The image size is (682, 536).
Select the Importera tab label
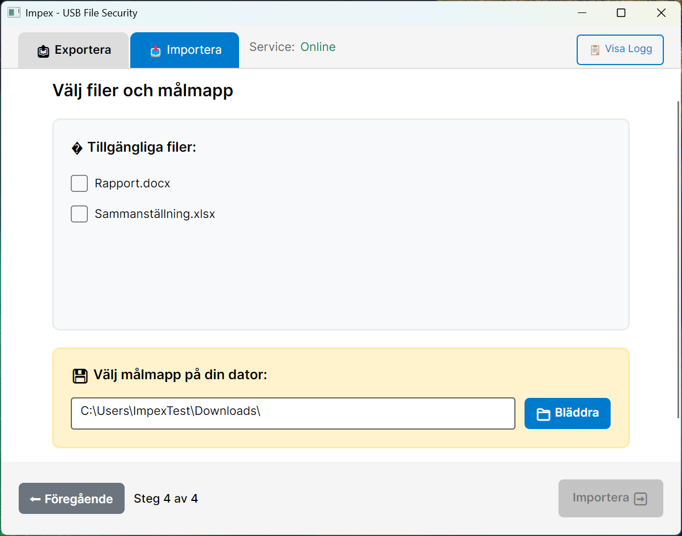click(194, 50)
